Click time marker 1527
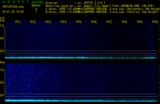Viewport: 160px width, 104px height. tap(109, 22)
